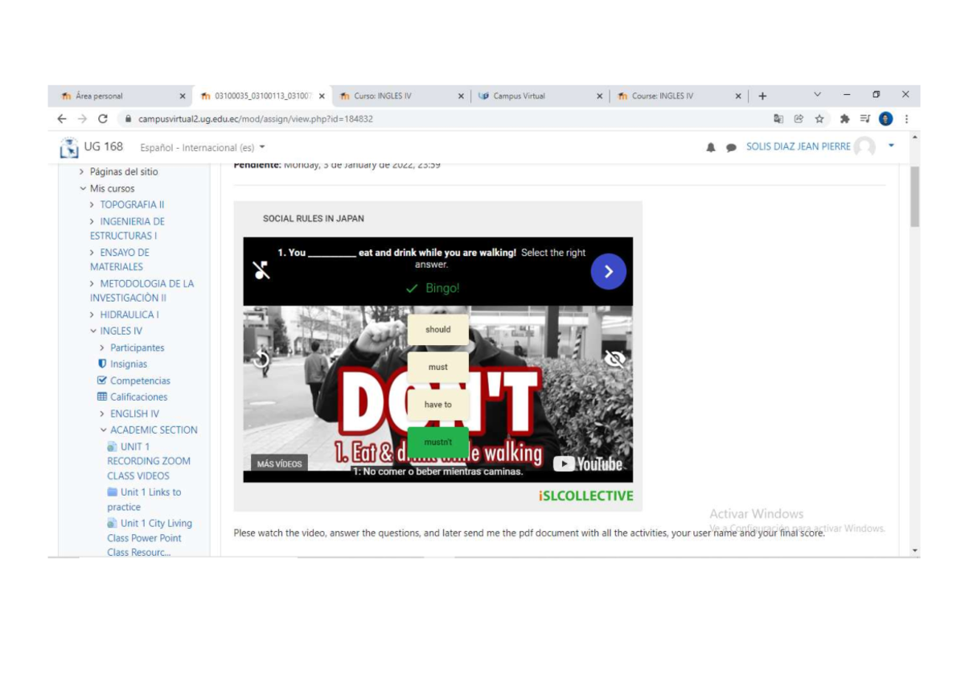Toggle the video mute icon
The image size is (965, 683).
coord(261,270)
